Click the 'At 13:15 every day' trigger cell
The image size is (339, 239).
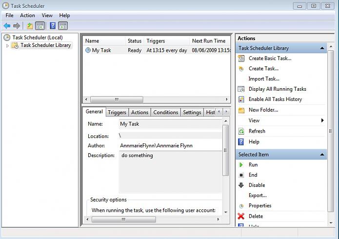coord(167,50)
